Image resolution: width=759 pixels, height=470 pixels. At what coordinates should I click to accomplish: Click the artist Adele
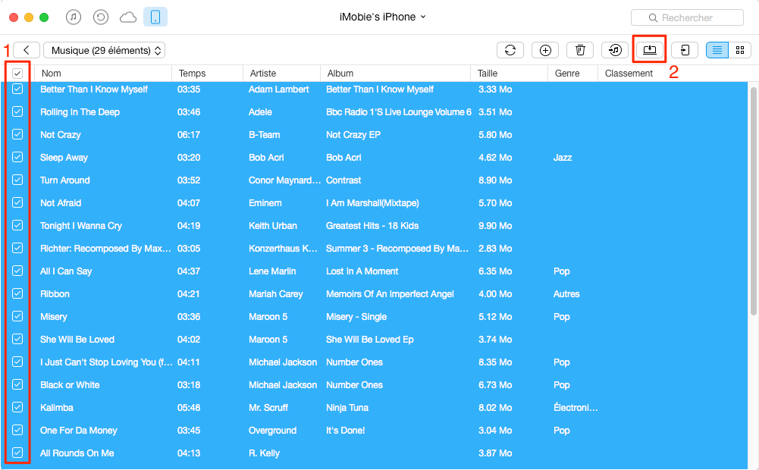click(x=260, y=111)
